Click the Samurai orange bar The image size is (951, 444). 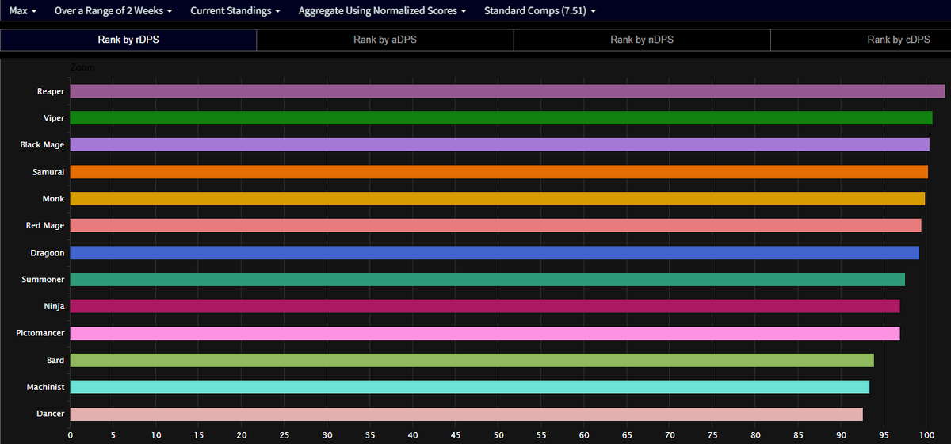[499, 172]
